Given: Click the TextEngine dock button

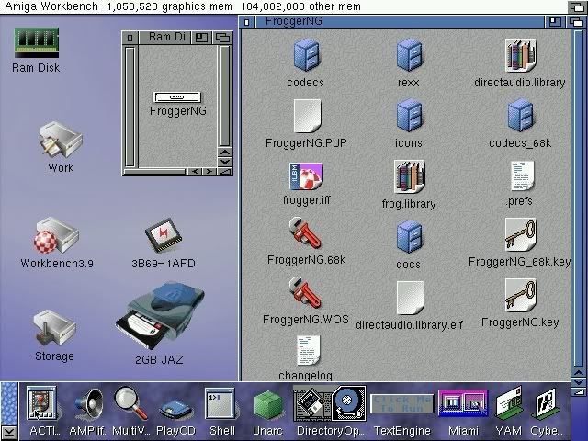Looking at the screenshot, I should [x=402, y=404].
